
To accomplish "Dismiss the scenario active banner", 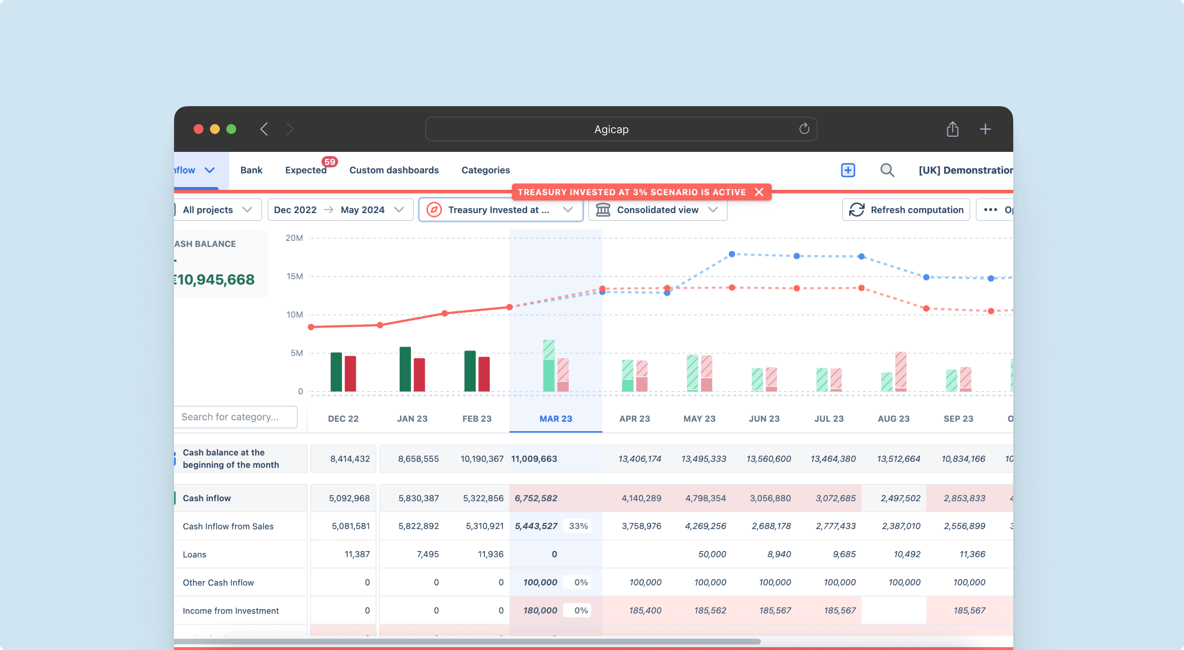I will pos(759,192).
